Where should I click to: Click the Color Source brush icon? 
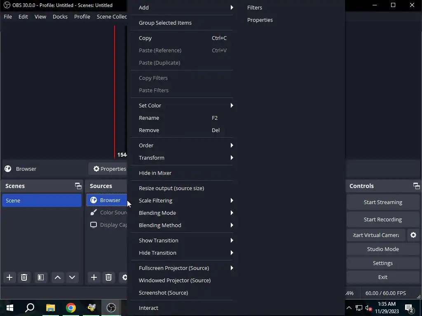(x=94, y=213)
